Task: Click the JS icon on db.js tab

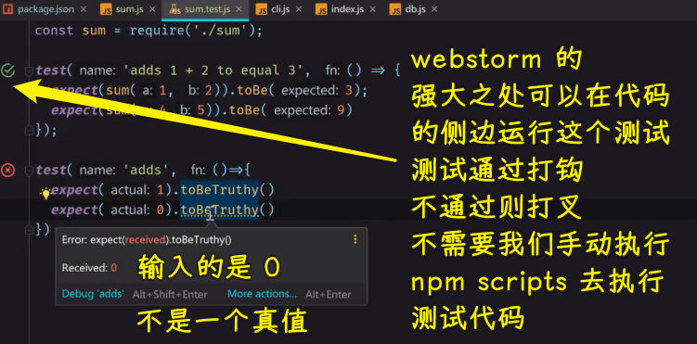Action: (x=395, y=9)
